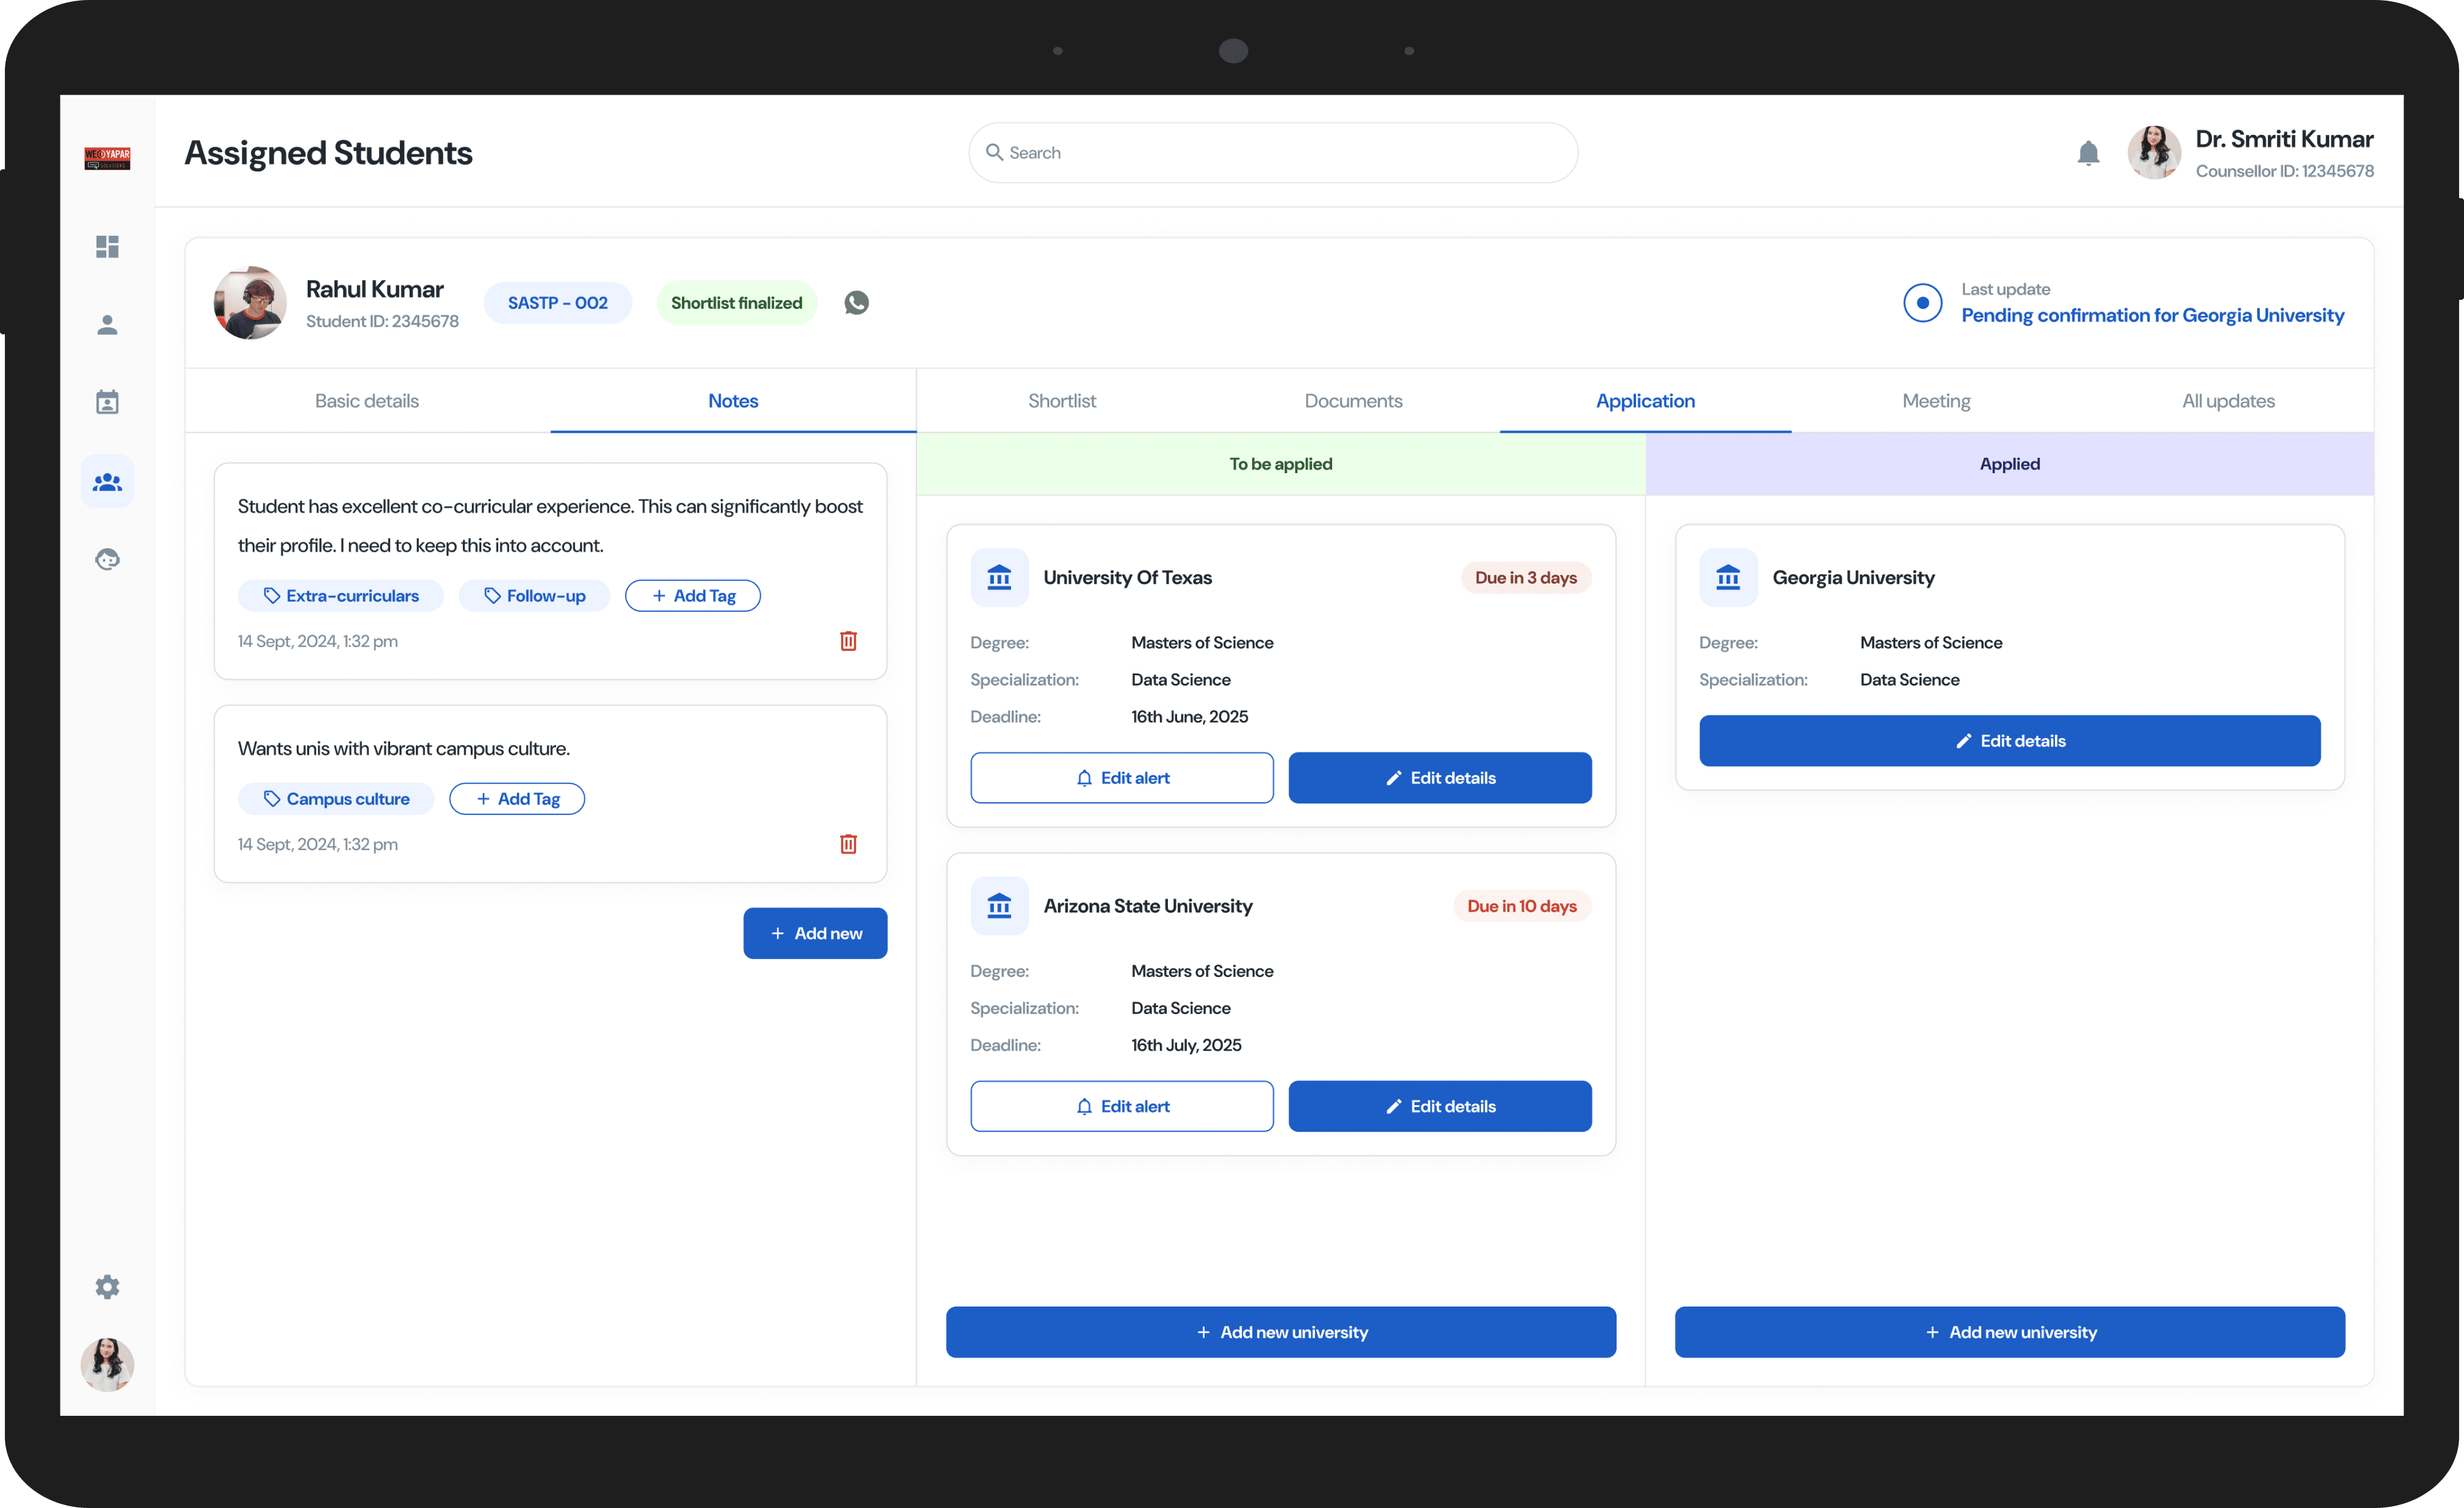2464x1508 pixels.
Task: Click Edit details for Georgia University
Action: tap(2009, 741)
